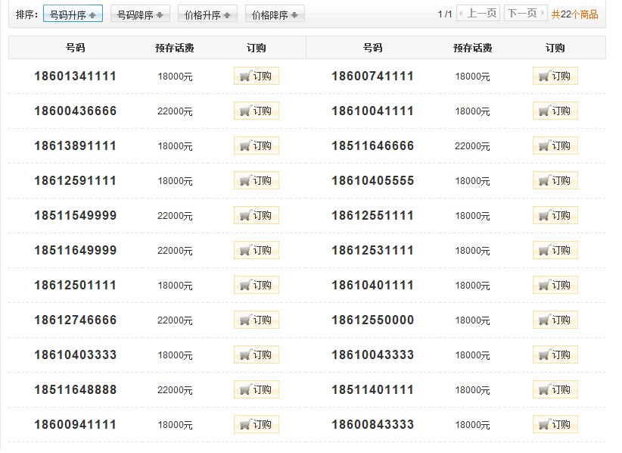Image resolution: width=622 pixels, height=453 pixels.
Task: Sort by price ascending (价格升序)
Action: 207,14
